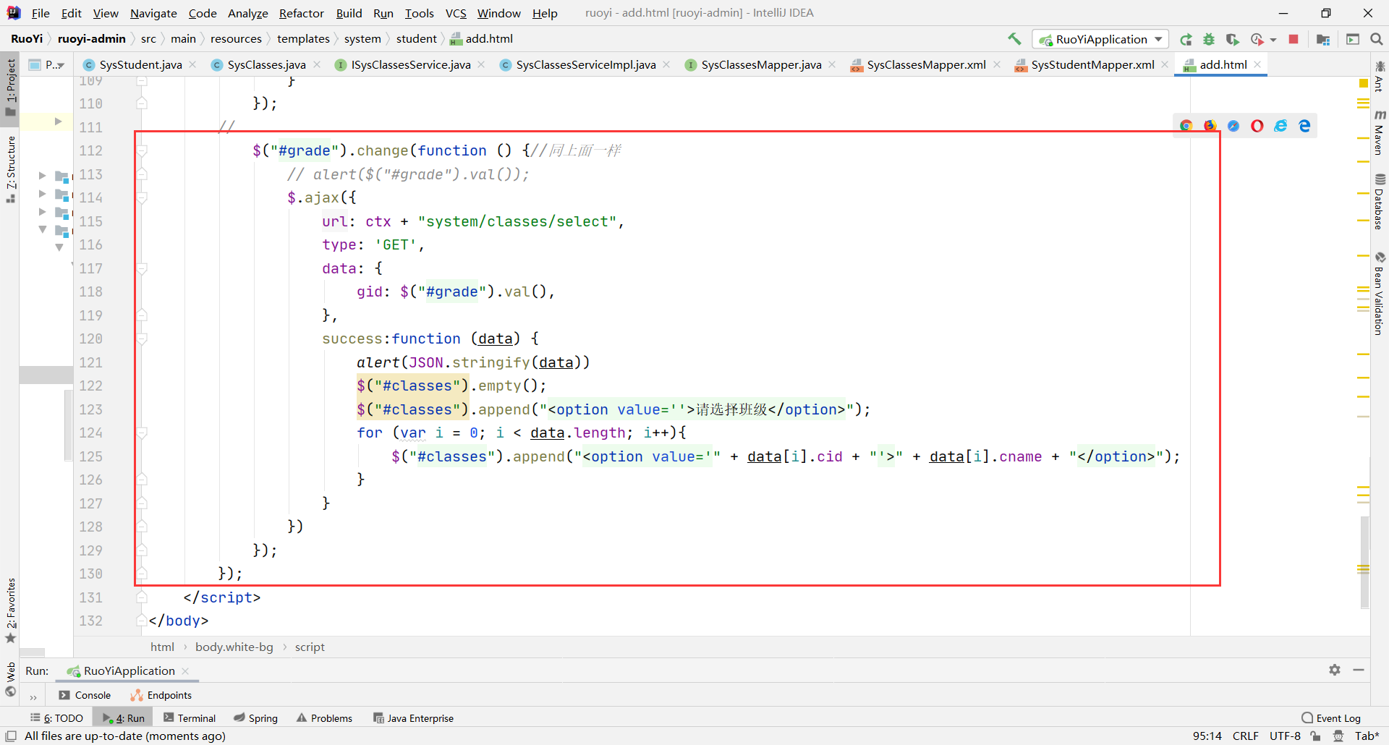This screenshot has height=745, width=1389.
Task: Start debugging with the green bug icon
Action: (x=1209, y=40)
